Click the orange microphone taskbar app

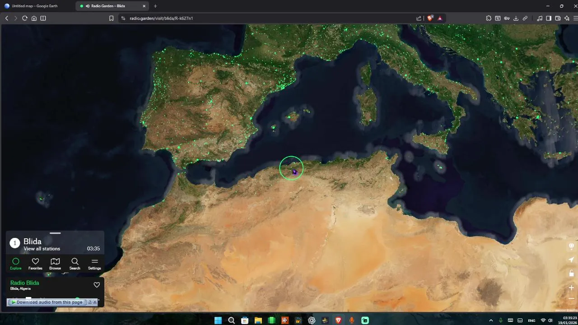pyautogui.click(x=351, y=320)
